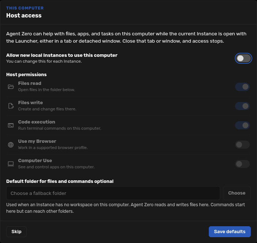The width and height of the screenshot is (257, 243).
Task: Toggle the Code execution permission switch
Action: pos(242,125)
